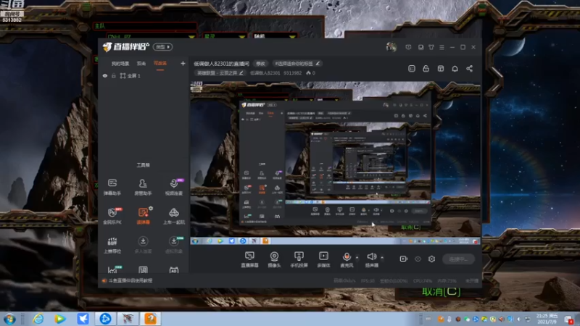Open the blue bird app in taskbar
Image resolution: width=580 pixels, height=326 pixels.
pyautogui.click(x=83, y=319)
